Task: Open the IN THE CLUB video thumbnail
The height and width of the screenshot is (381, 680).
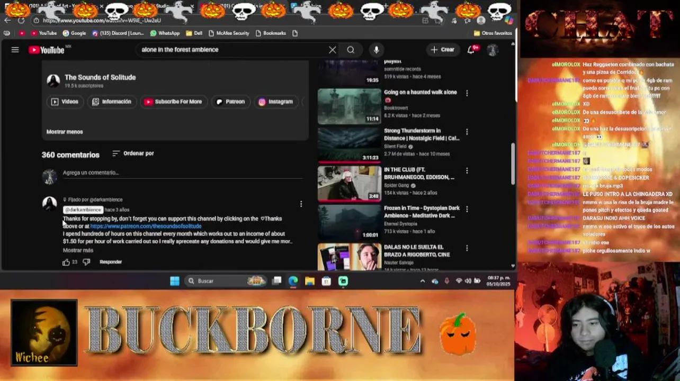Action: pos(349,184)
